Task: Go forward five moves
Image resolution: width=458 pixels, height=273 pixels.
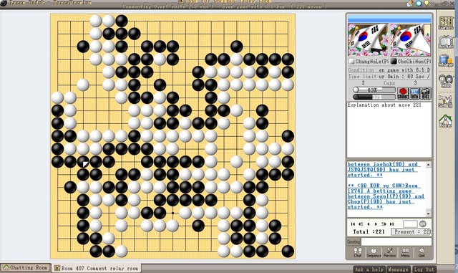Action: 384,224
